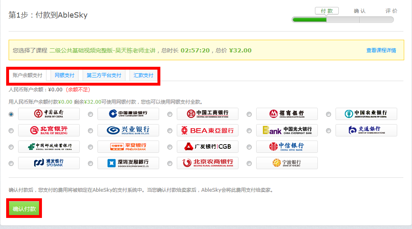
Task: Click the Postal Savings Bank of China logo
Action: [49, 147]
